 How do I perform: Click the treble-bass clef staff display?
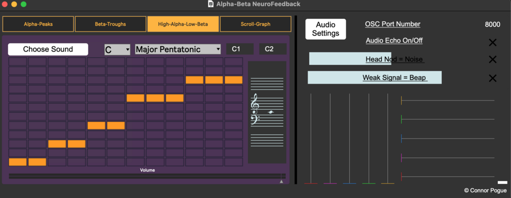pos(267,112)
